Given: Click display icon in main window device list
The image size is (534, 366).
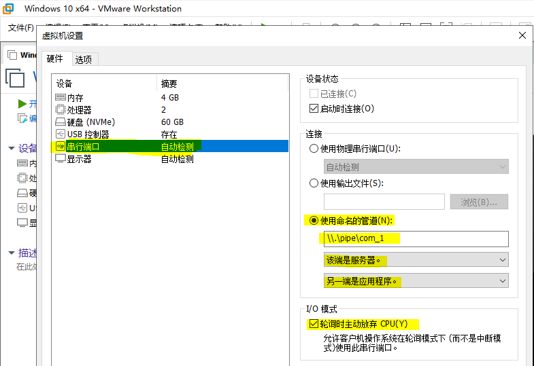Looking at the screenshot, I should click(22, 223).
